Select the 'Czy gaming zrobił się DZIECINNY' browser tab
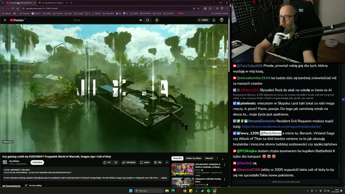The height and width of the screenshot is (194, 345). point(20,3)
